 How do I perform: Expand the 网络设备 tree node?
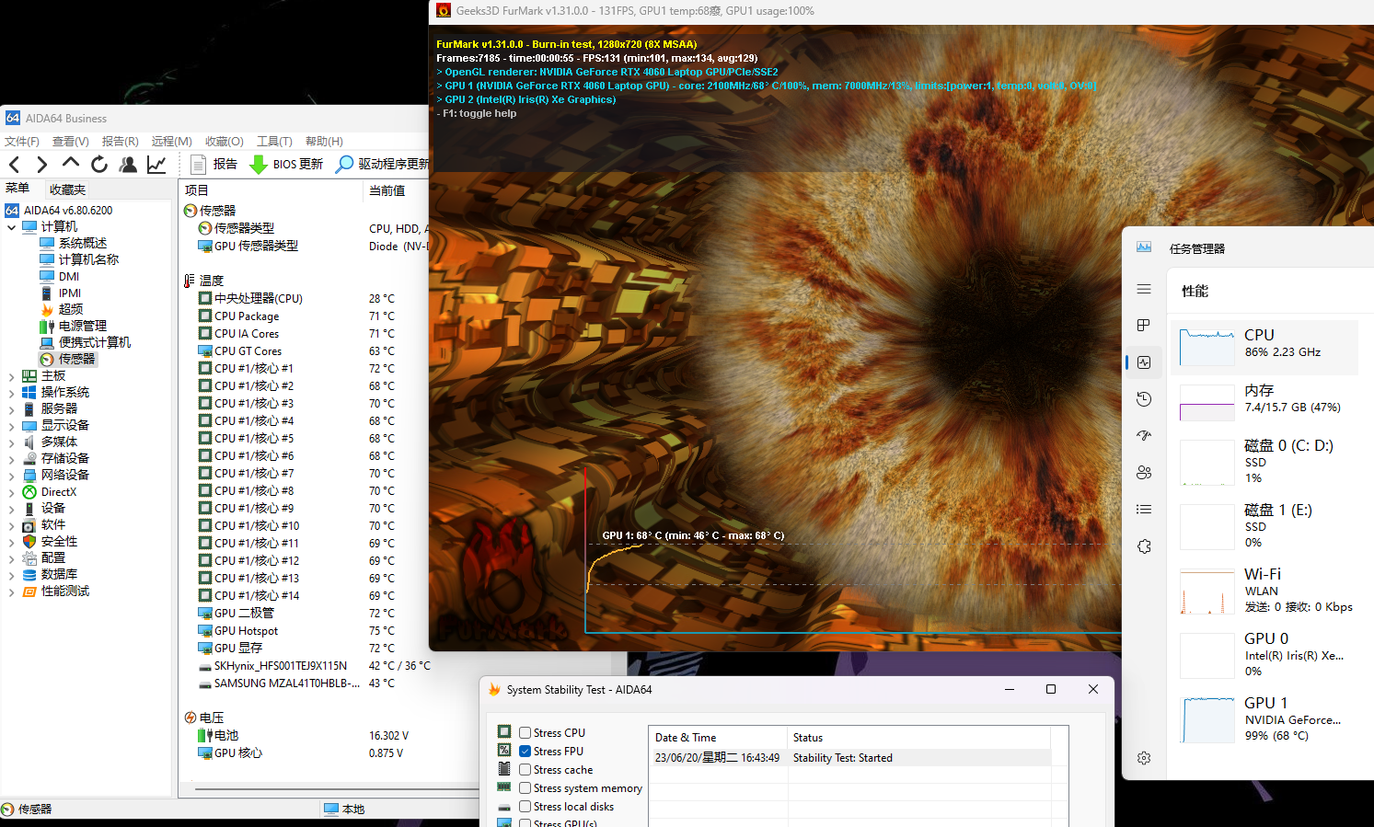point(11,476)
